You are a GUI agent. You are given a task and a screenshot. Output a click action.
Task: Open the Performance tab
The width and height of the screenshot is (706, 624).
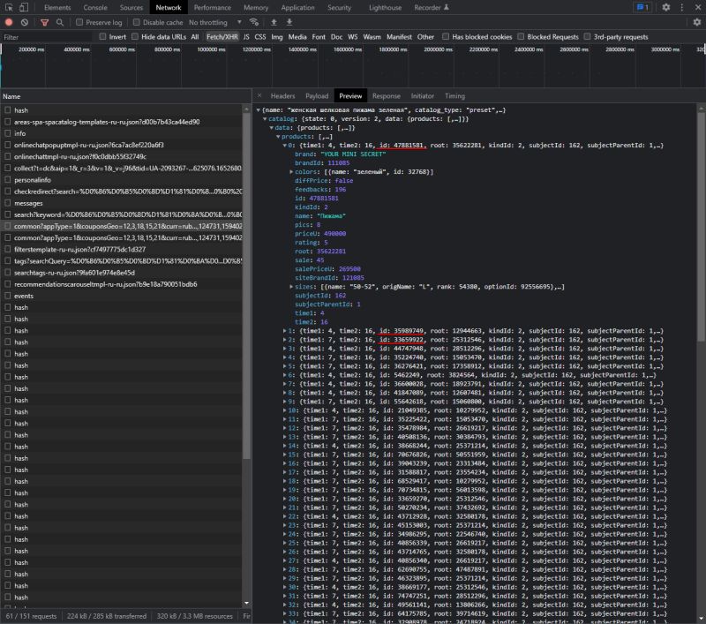point(212,8)
